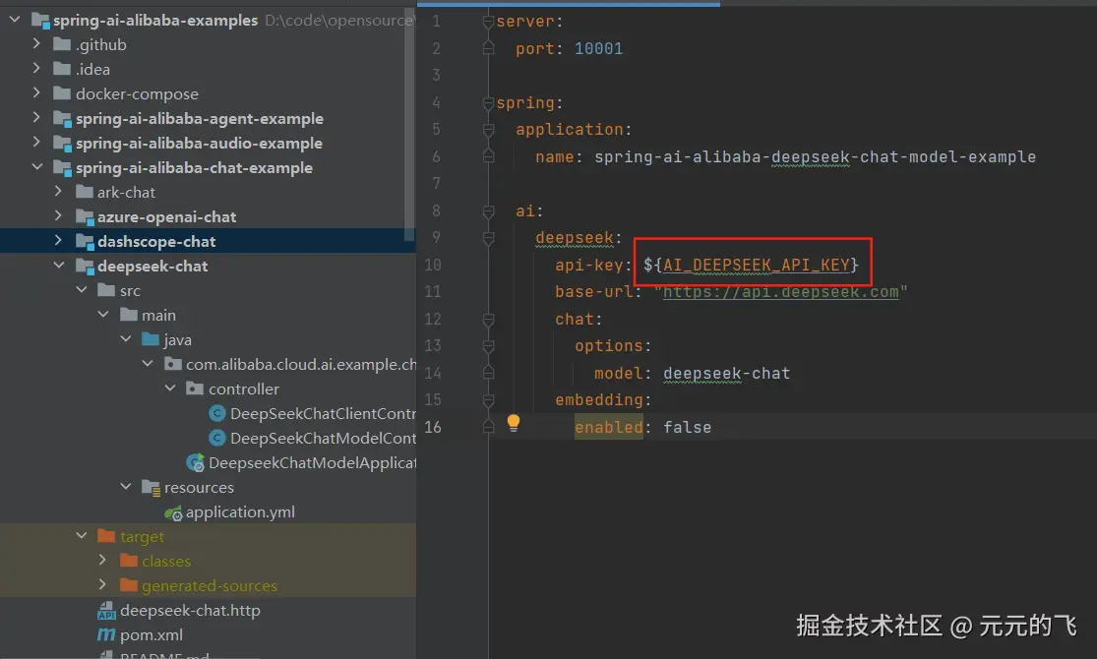Expand the azure-openai-chat module arrow

[58, 216]
